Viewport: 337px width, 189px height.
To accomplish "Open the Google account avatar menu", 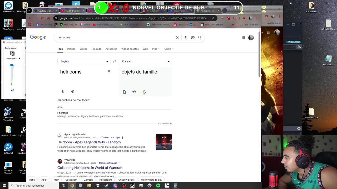I will pos(251,38).
